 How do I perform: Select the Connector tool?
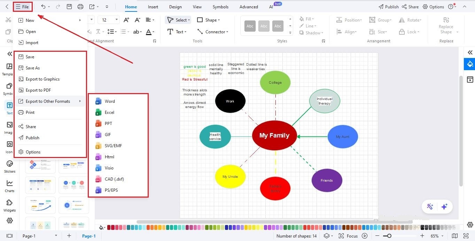click(x=213, y=32)
